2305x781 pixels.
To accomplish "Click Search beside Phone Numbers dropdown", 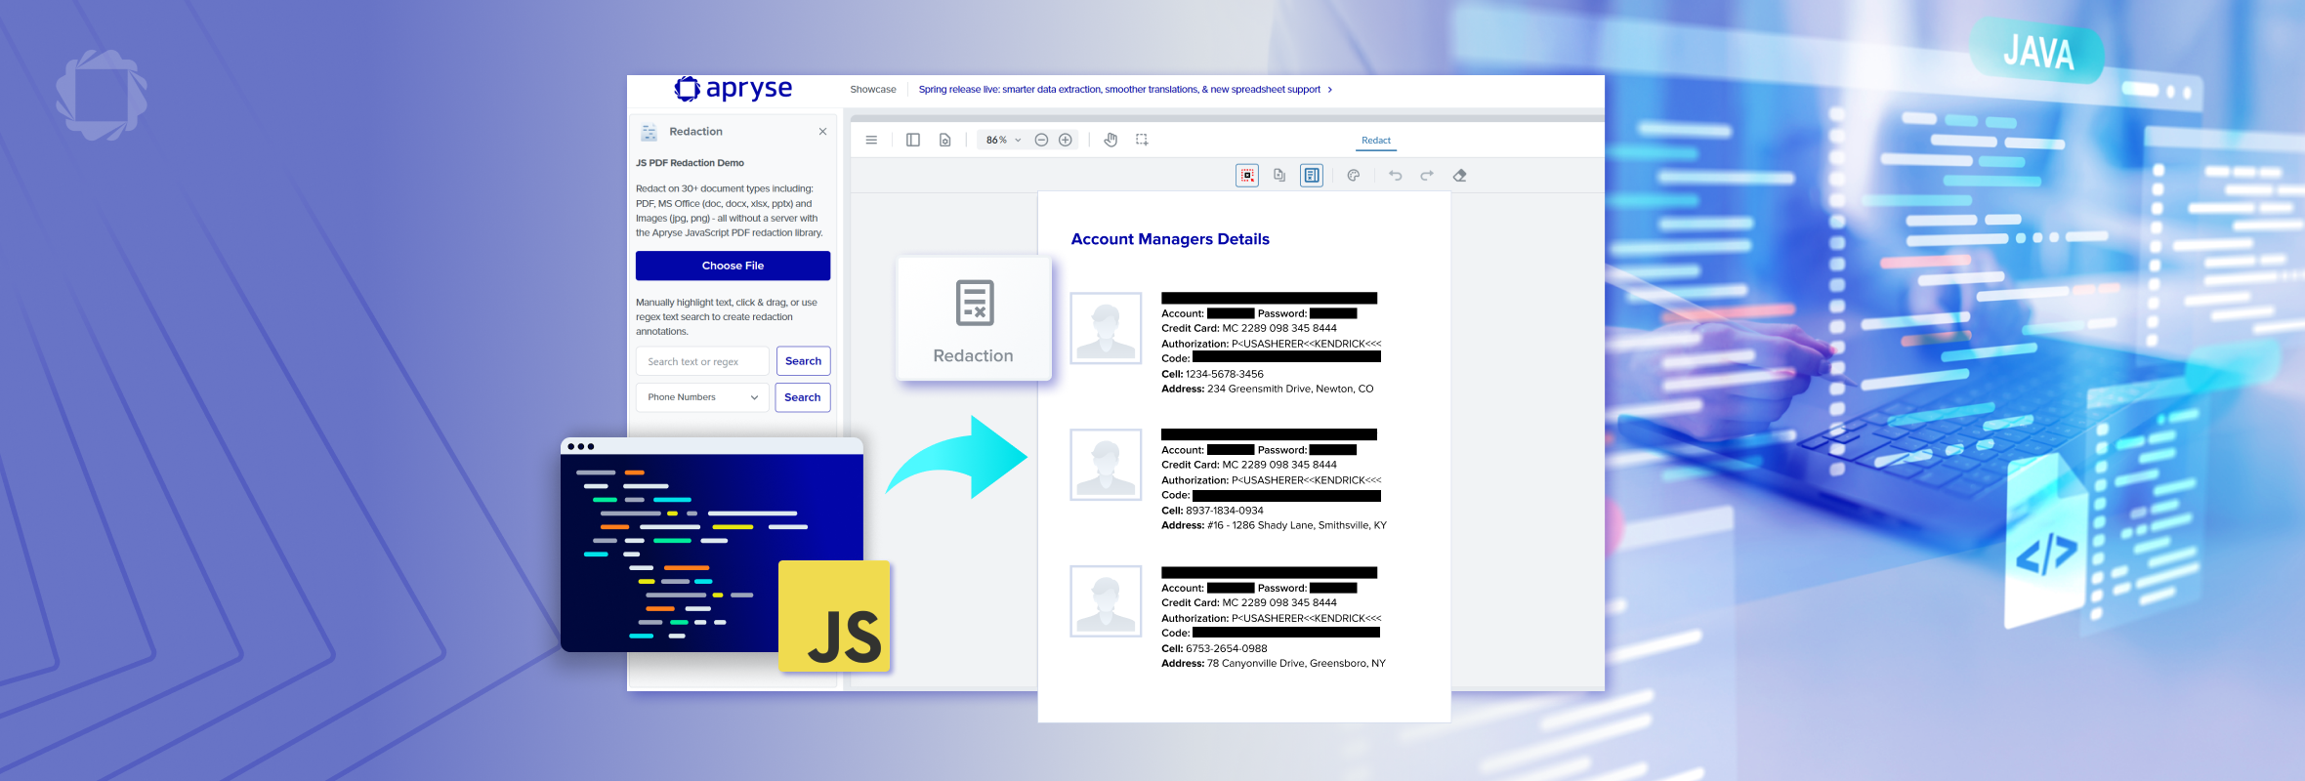I will pyautogui.click(x=802, y=397).
